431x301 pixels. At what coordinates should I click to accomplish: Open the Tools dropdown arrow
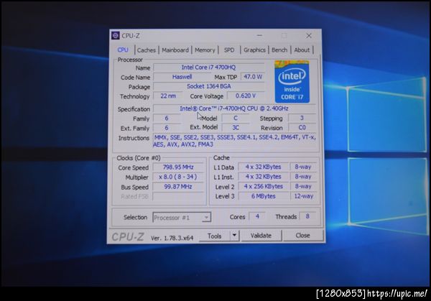tap(234, 236)
